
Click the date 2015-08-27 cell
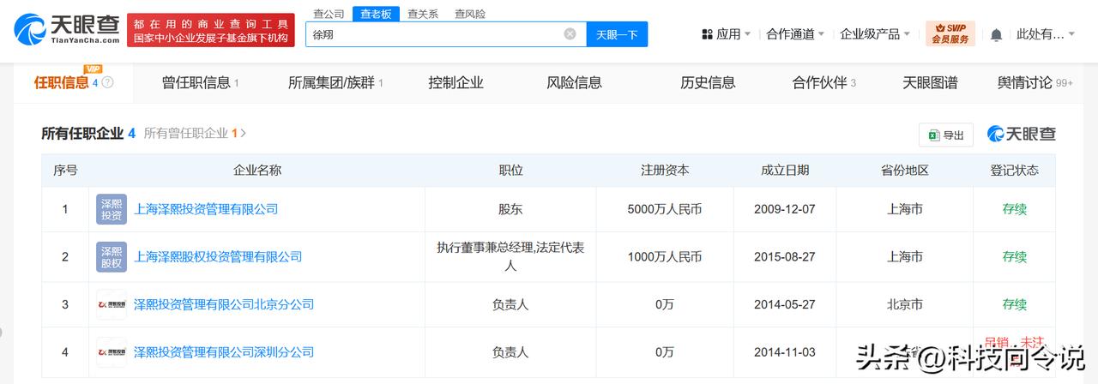pos(785,257)
